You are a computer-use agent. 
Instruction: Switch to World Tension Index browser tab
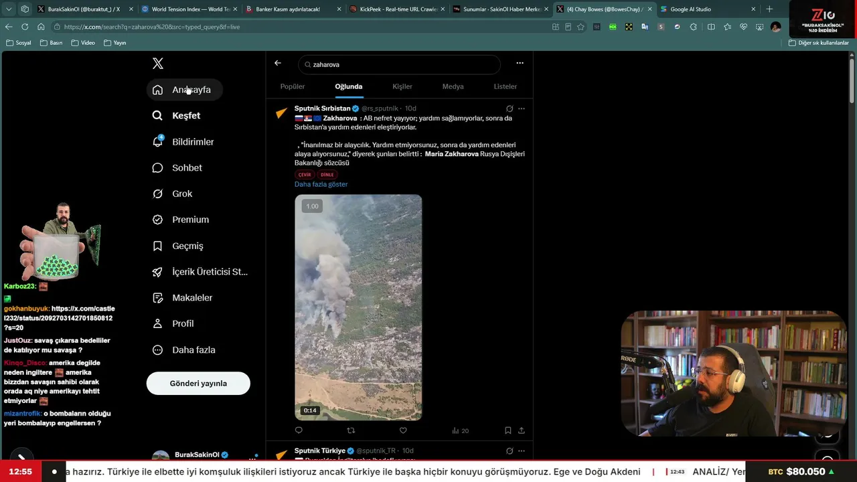[x=188, y=9]
